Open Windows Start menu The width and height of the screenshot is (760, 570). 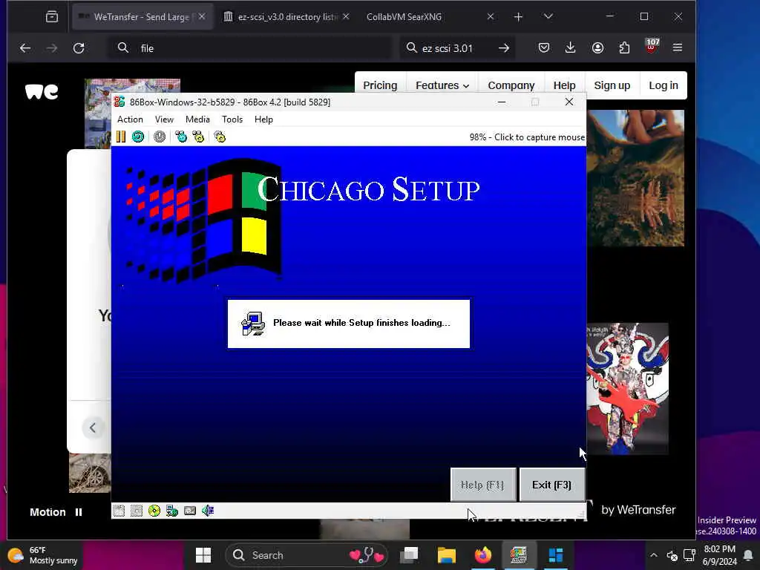[203, 555]
